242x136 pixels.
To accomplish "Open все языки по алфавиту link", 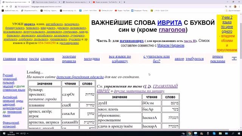I will pos(120,59).
